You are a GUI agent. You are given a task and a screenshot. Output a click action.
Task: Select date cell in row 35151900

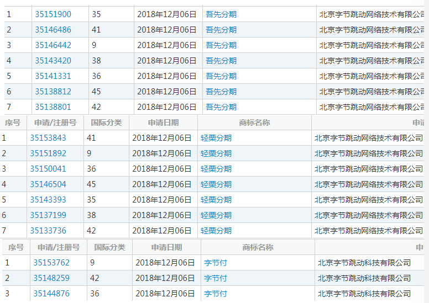point(167,14)
